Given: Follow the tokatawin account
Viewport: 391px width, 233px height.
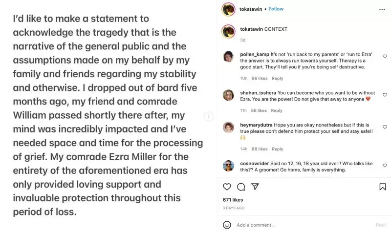Looking at the screenshot, I should (276, 9).
